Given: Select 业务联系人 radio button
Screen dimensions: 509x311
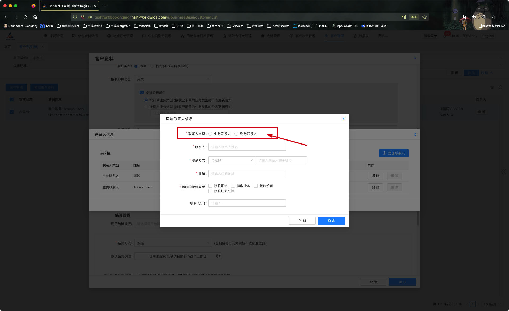Looking at the screenshot, I should coord(210,134).
